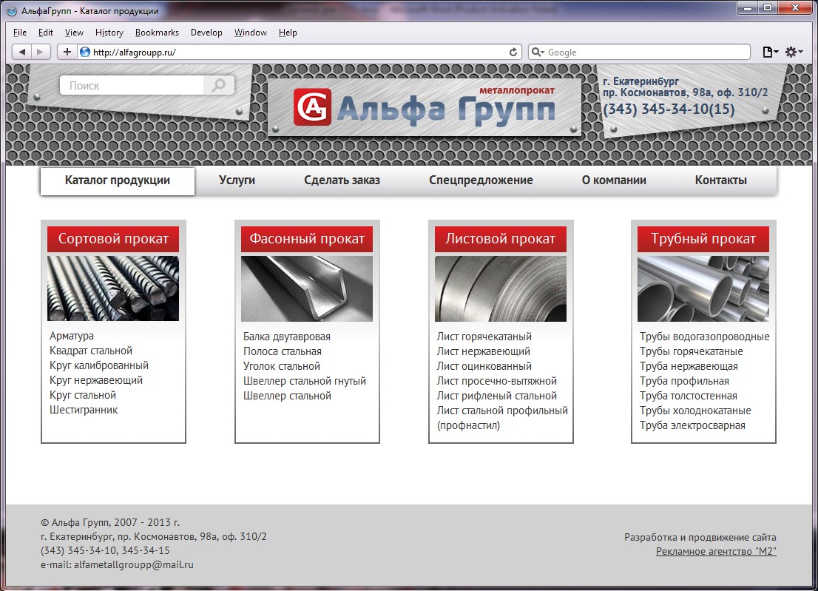
Task: Click the Трубный прокат red header
Action: coord(703,239)
